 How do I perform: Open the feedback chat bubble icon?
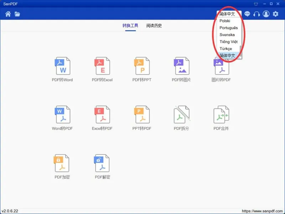pos(247,14)
